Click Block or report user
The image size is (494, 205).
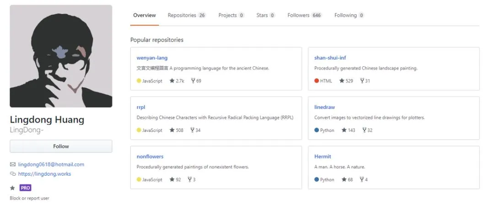29,199
